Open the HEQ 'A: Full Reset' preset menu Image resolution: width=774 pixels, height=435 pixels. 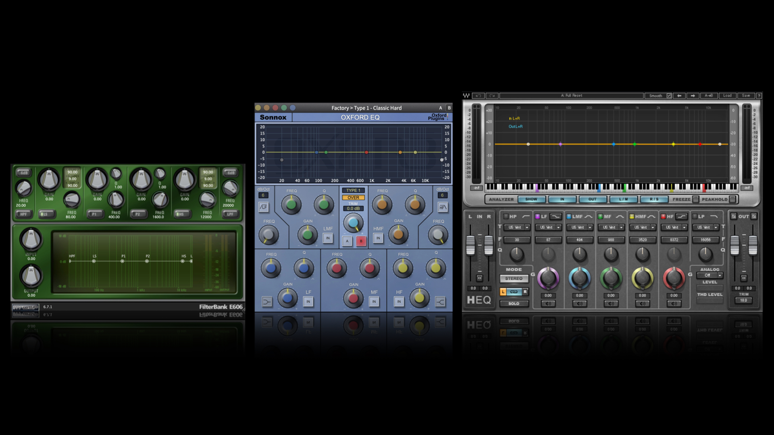click(x=571, y=96)
